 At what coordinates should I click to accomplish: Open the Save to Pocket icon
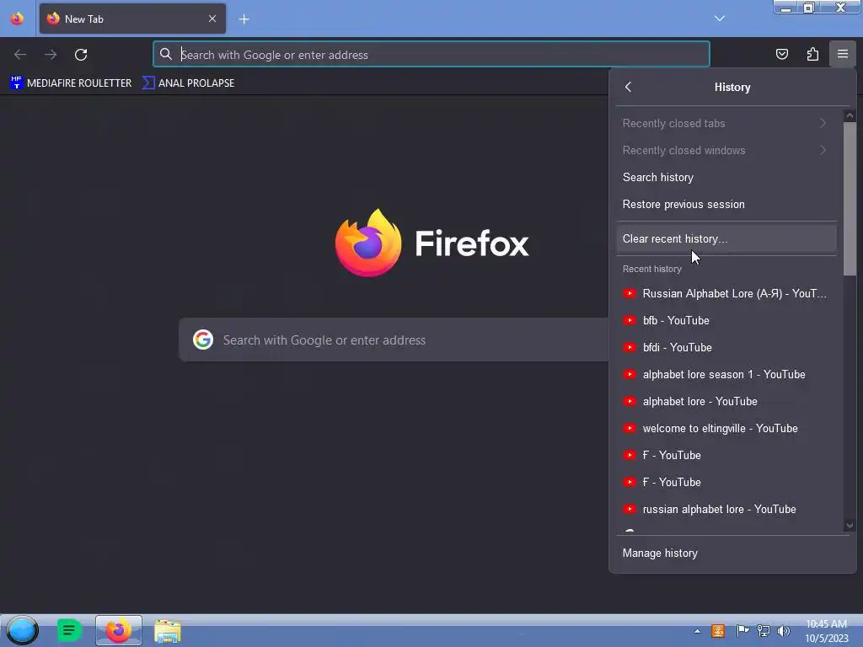[x=781, y=54]
